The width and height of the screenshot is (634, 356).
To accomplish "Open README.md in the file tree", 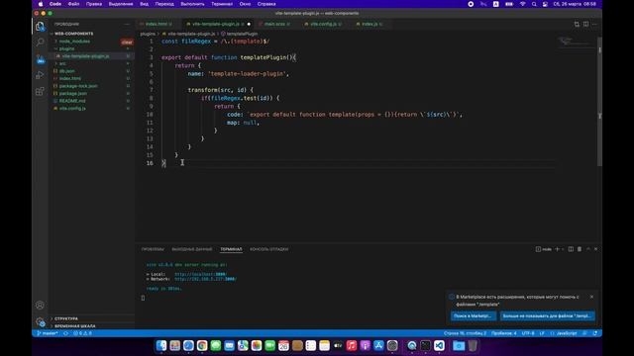I will [x=72, y=101].
